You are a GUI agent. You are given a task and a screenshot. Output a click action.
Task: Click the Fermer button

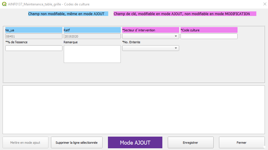click(x=242, y=143)
